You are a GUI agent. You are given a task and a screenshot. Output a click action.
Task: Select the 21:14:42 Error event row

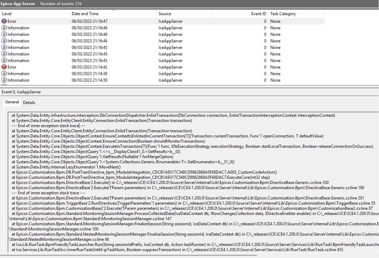pyautogui.click(x=103, y=67)
